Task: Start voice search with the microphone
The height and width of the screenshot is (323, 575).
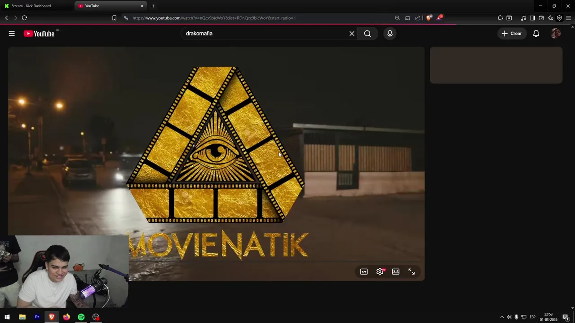Action: click(x=390, y=34)
